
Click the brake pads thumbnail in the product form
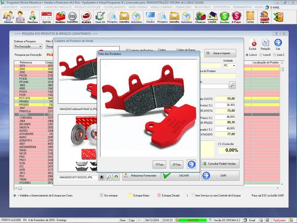coord(78,75)
